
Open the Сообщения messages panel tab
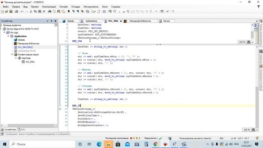[35, 134]
